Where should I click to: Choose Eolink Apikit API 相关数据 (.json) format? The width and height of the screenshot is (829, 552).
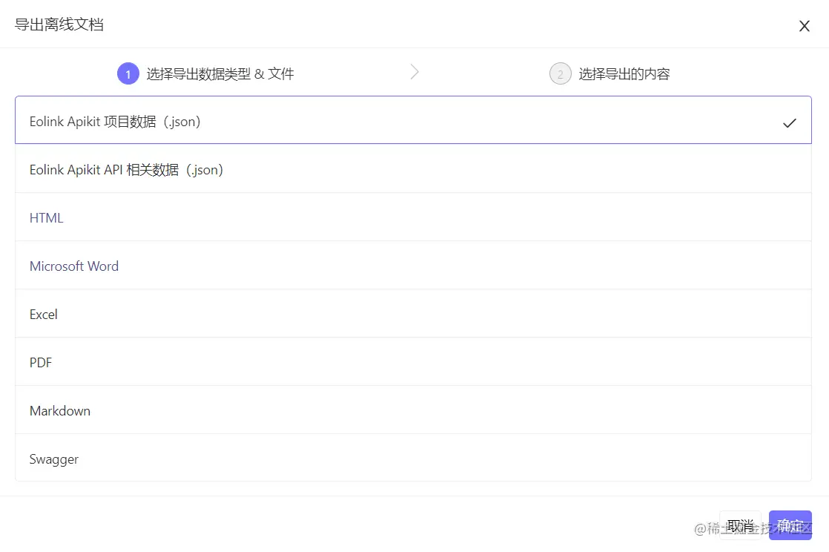coord(413,169)
